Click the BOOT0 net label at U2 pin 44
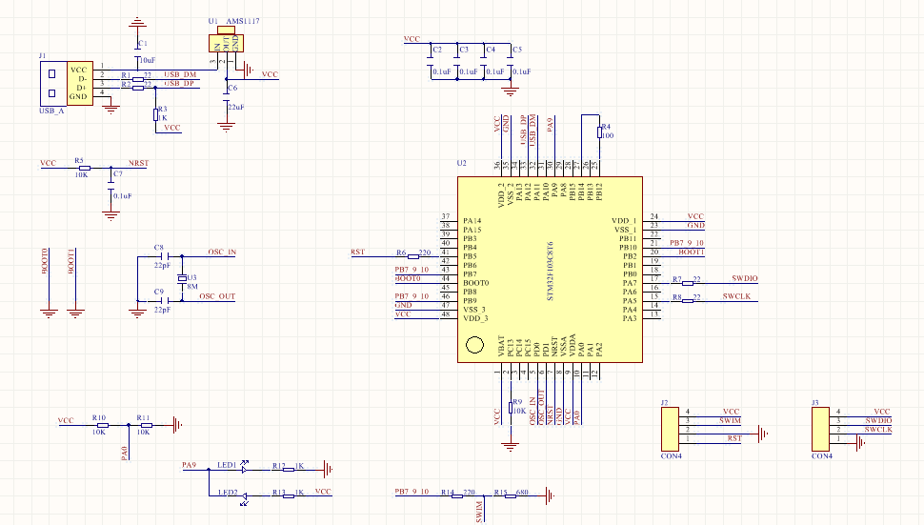924x525 pixels. coord(408,279)
